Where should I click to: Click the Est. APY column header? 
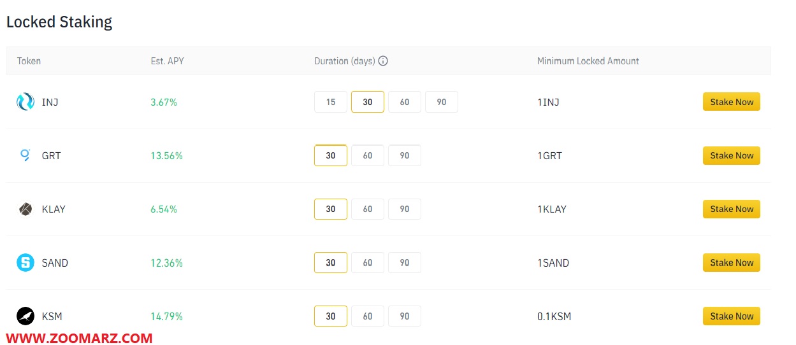click(x=167, y=61)
